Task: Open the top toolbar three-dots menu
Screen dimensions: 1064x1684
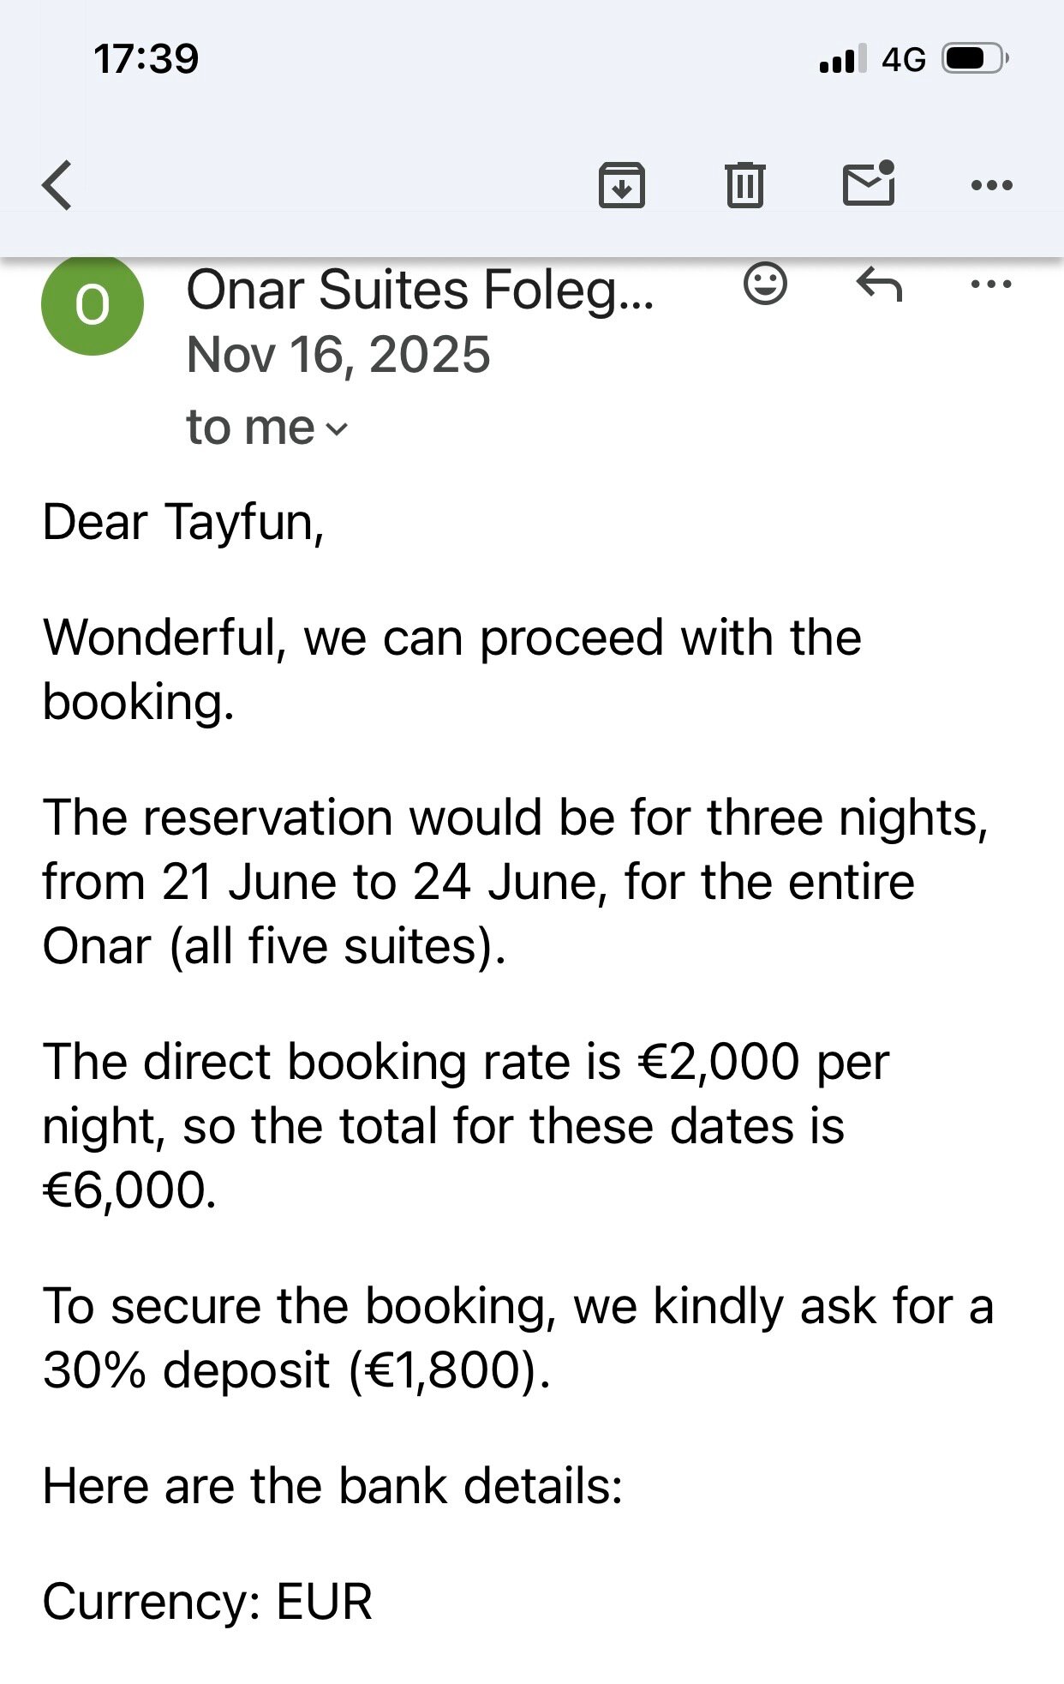Action: click(992, 185)
